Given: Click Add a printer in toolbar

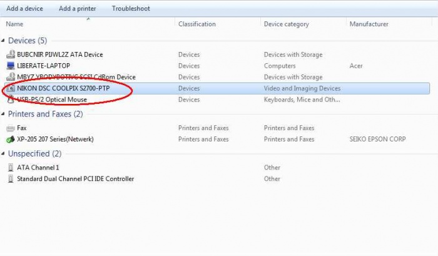Looking at the screenshot, I should pos(77,9).
